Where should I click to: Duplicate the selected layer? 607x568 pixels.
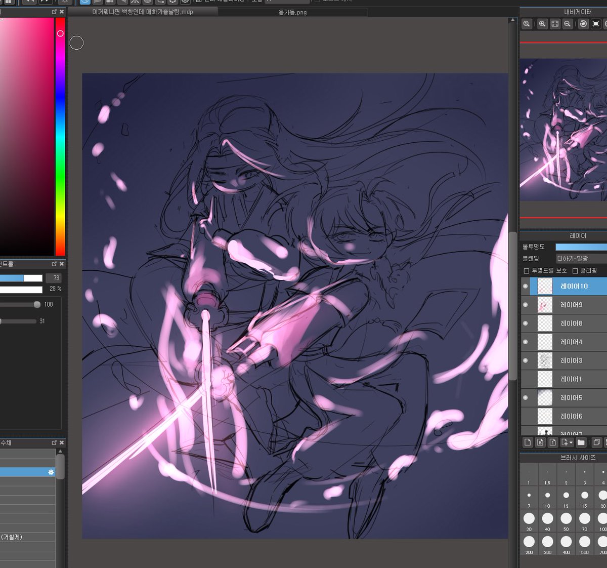point(597,442)
